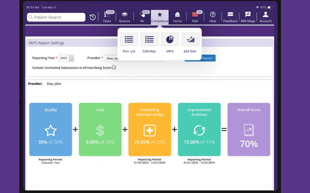Select the Quality score card
Image resolution: width=310 pixels, height=193 pixels.
[x=51, y=129]
